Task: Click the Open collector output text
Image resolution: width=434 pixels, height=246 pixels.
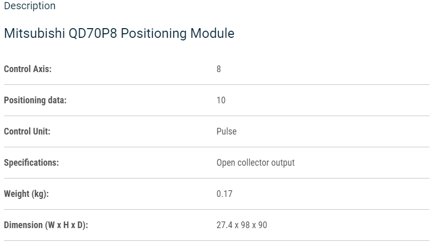Action: 256,163
